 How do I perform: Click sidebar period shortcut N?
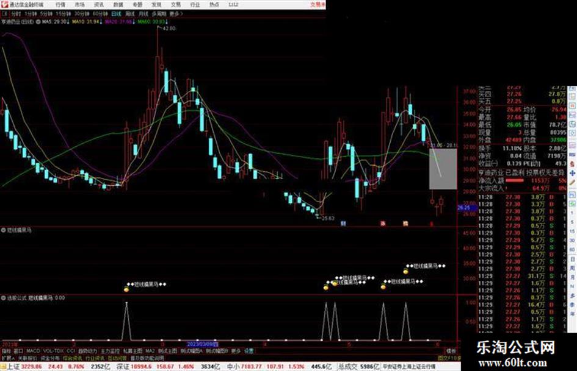[572, 286]
